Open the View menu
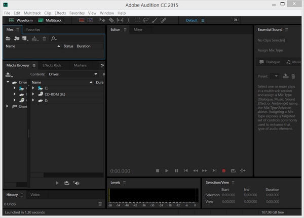 tap(92, 13)
